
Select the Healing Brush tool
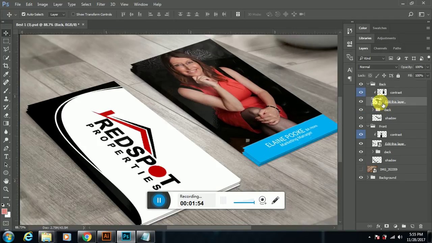(x=6, y=82)
